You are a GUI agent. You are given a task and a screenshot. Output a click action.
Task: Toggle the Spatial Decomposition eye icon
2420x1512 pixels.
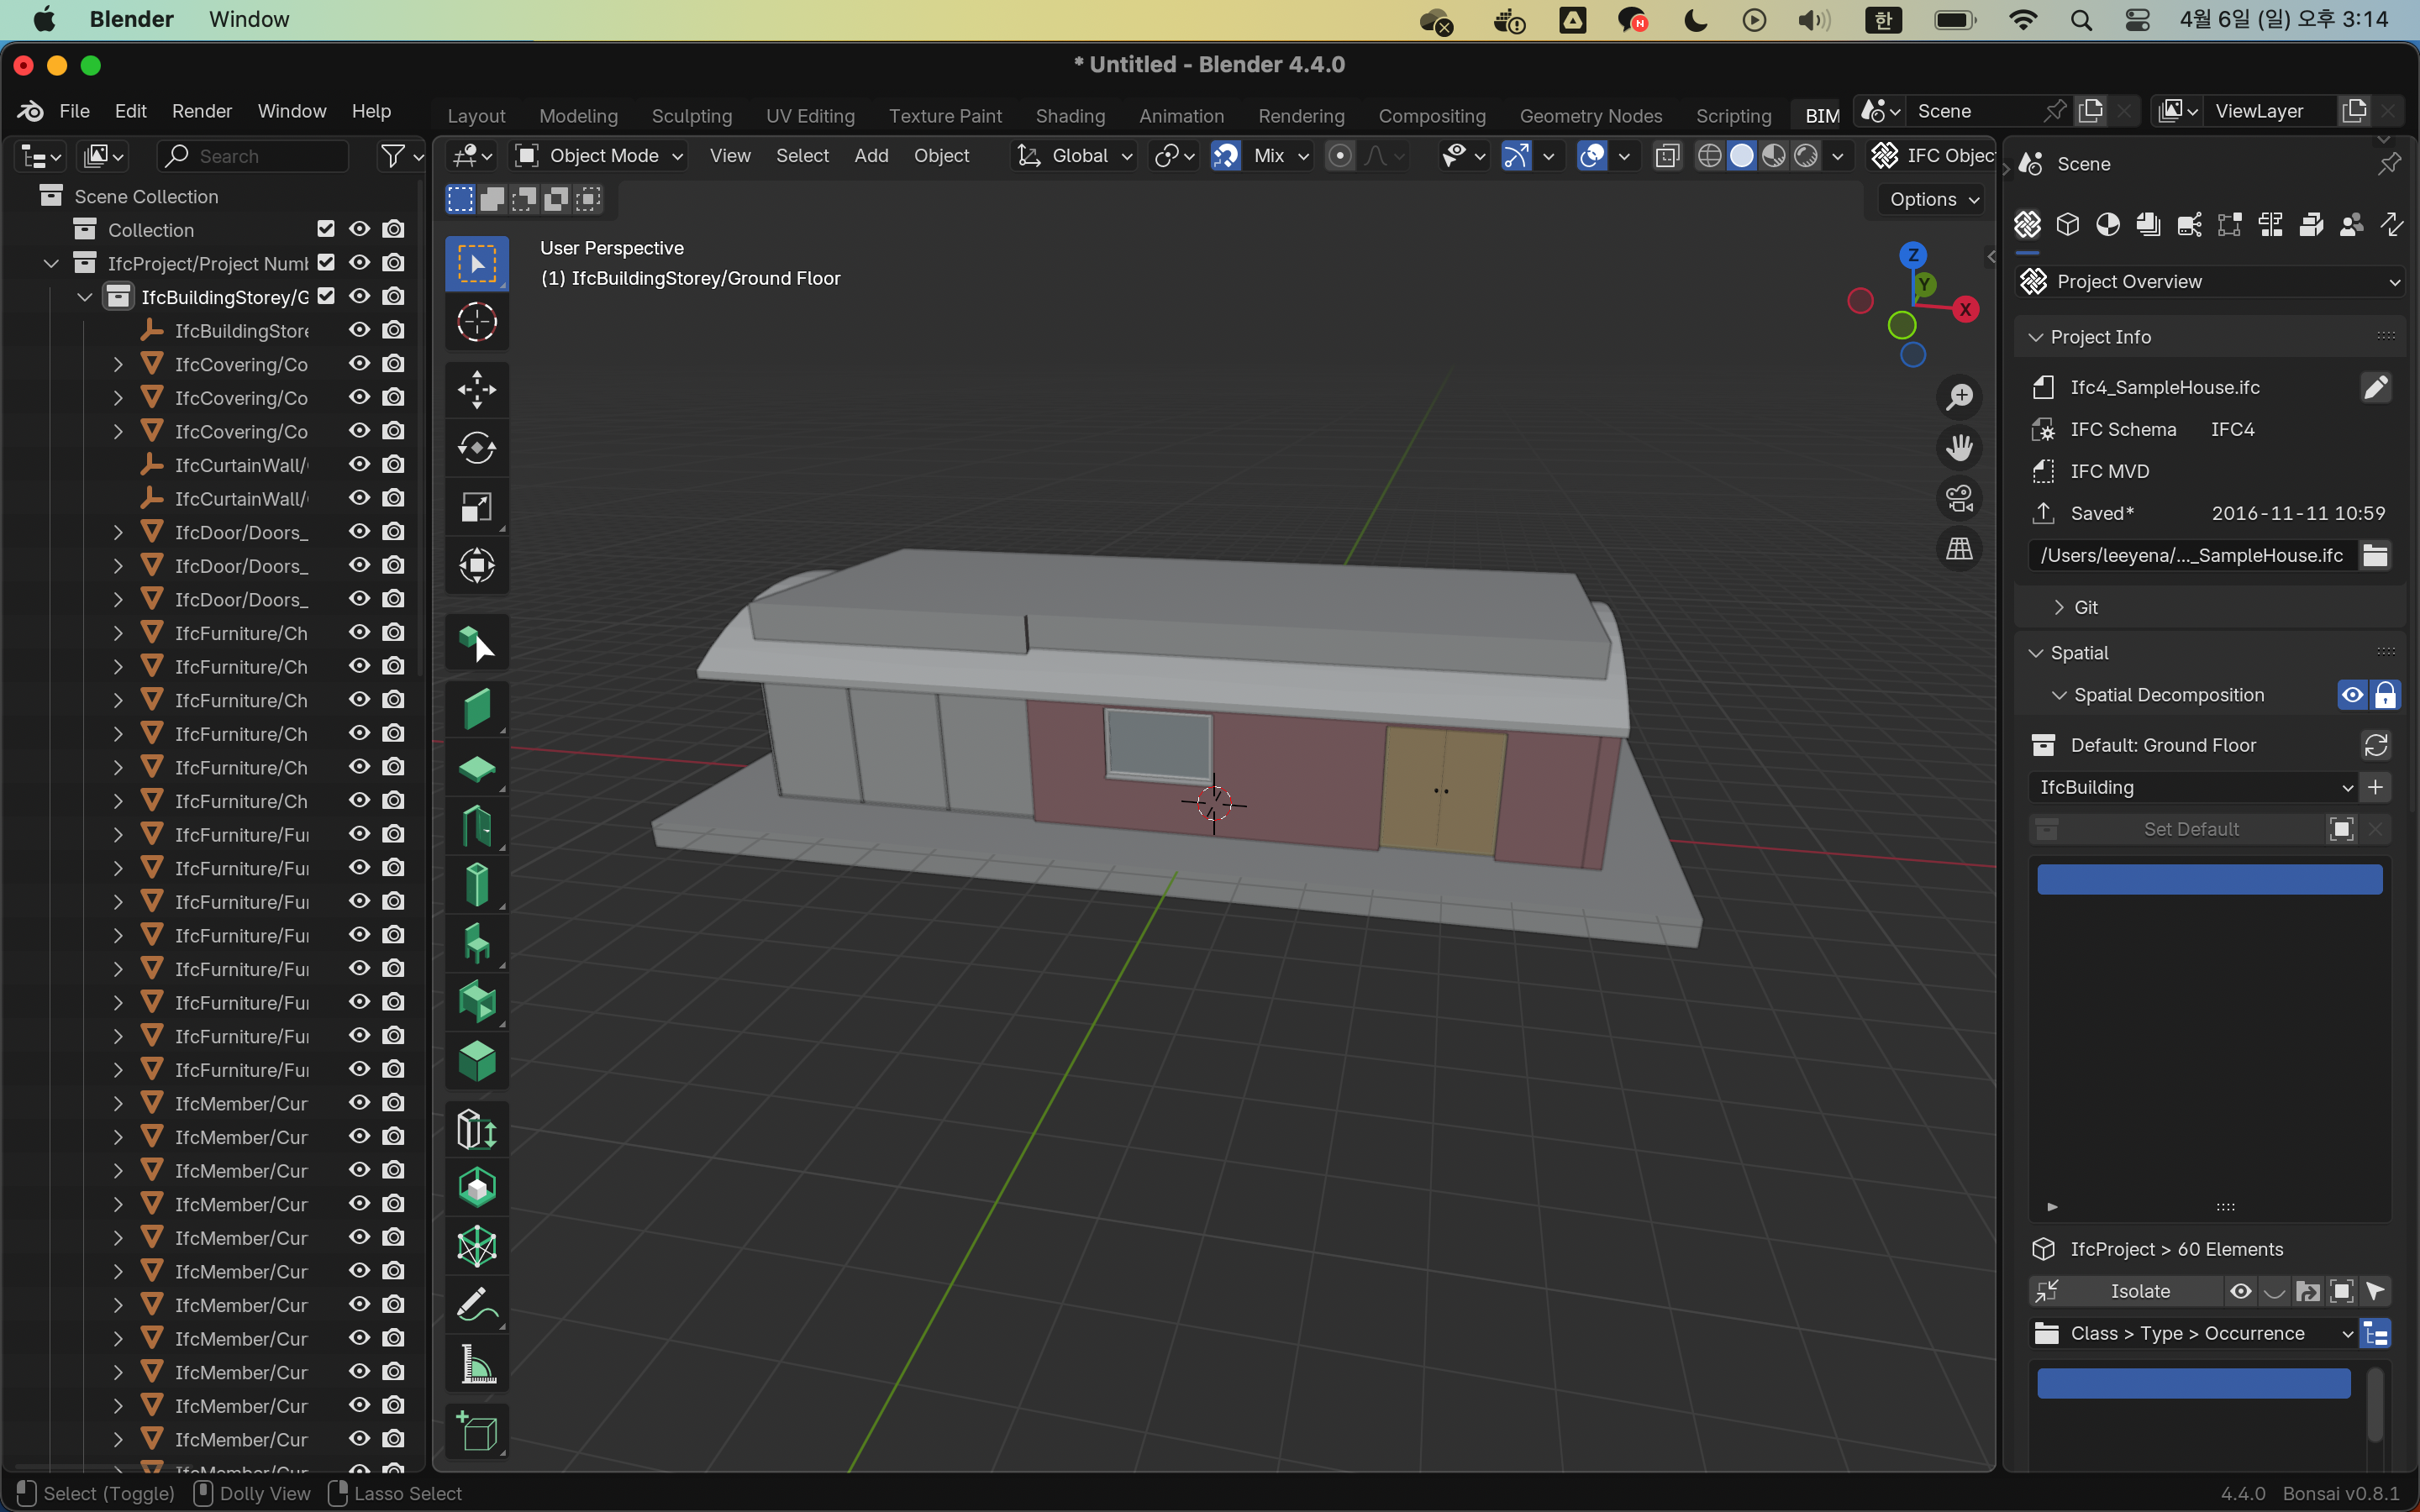[x=2352, y=695]
